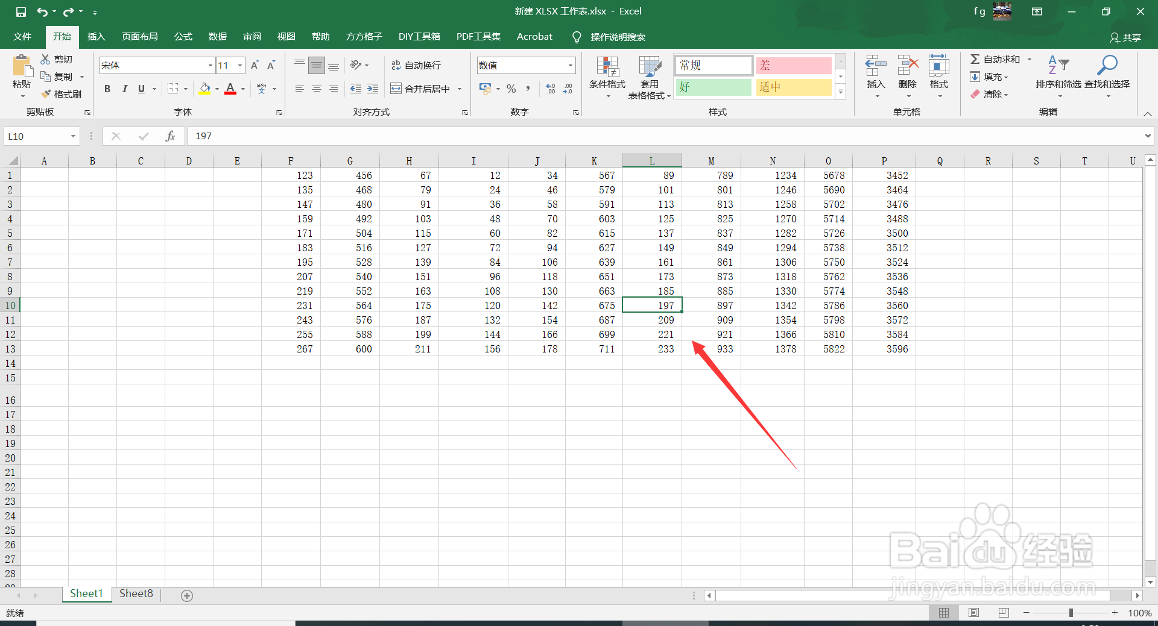Screen dimensions: 1158x626
Task: Click the comma style icon
Action: coord(528,89)
